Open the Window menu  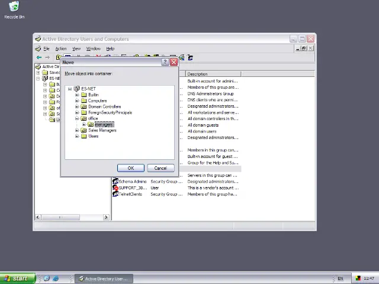(94, 49)
